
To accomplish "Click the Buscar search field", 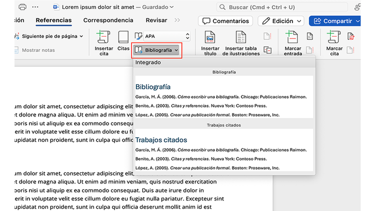I will click(282, 7).
